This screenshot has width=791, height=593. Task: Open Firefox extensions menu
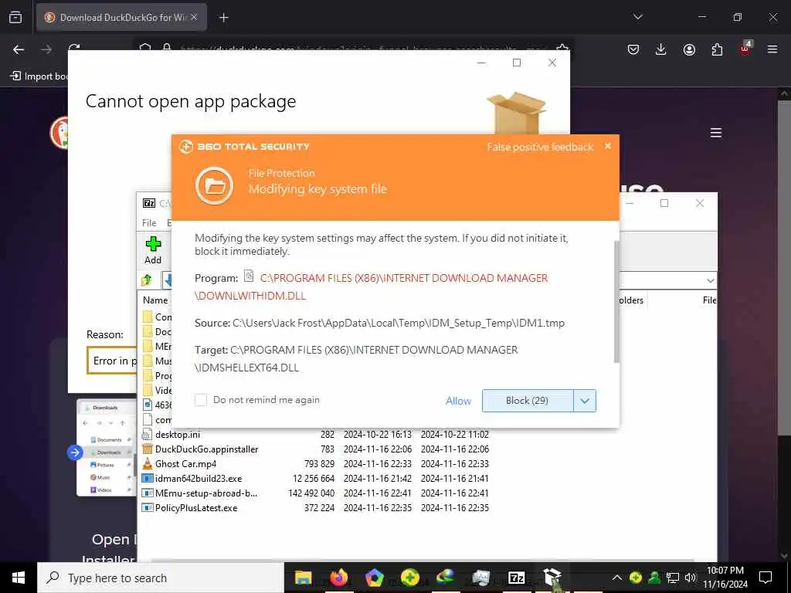(x=717, y=49)
